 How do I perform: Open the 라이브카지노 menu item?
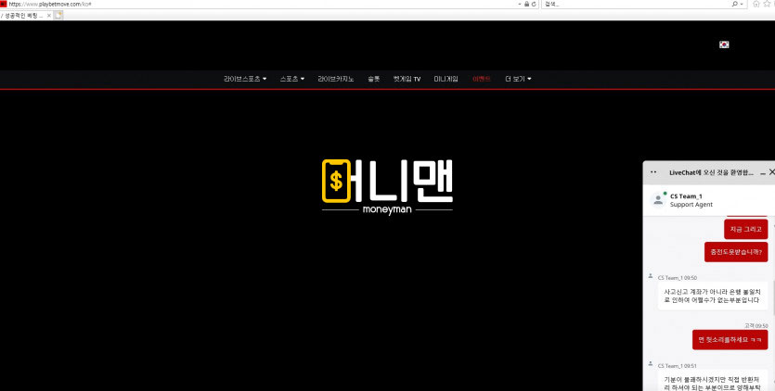336,80
